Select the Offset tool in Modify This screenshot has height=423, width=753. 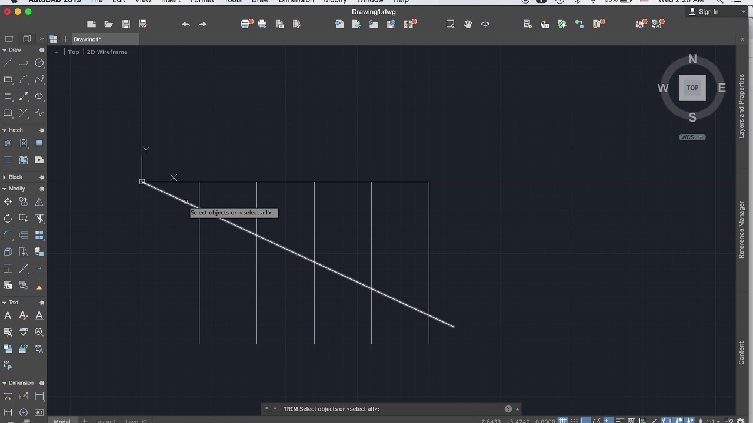(24, 235)
